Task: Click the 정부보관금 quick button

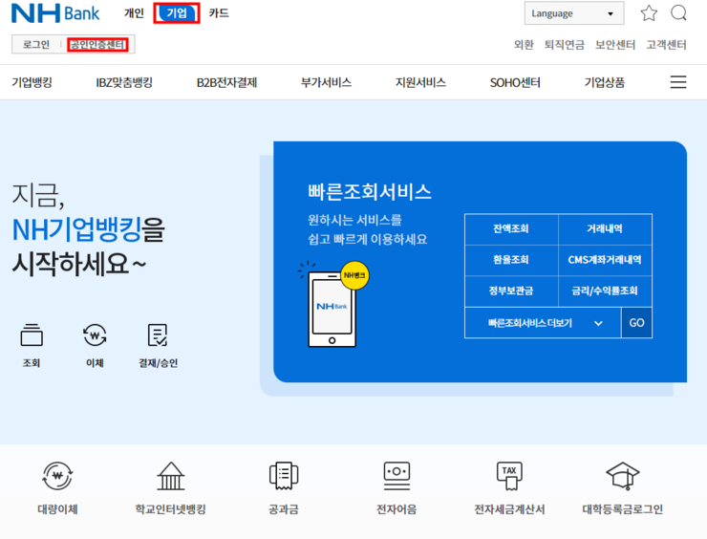Action: (x=511, y=291)
